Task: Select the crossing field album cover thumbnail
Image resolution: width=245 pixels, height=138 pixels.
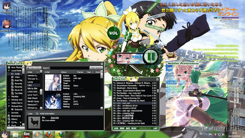Action: (53, 101)
